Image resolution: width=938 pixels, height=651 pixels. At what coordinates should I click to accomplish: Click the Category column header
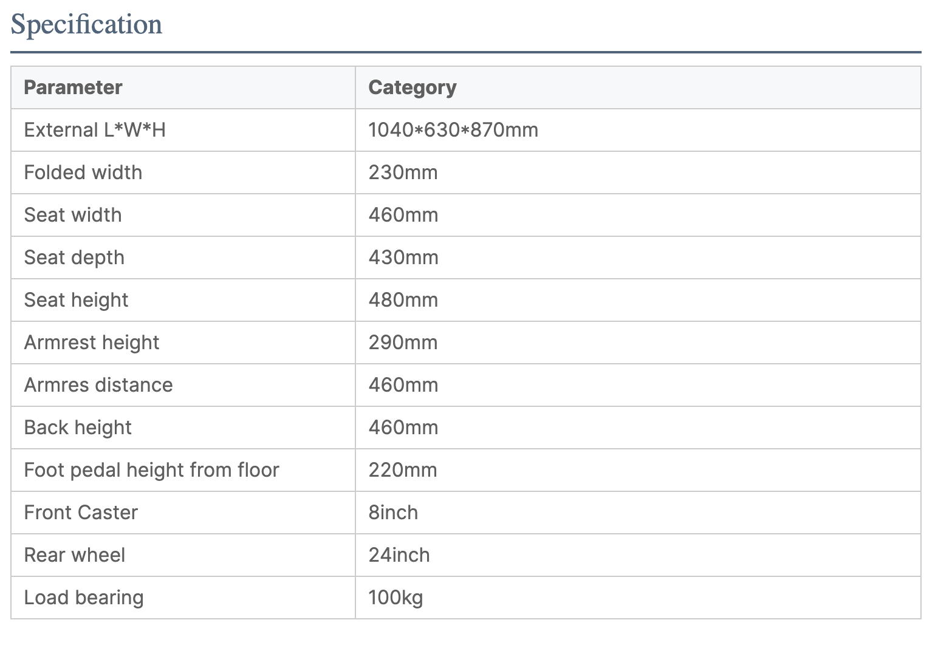(412, 87)
